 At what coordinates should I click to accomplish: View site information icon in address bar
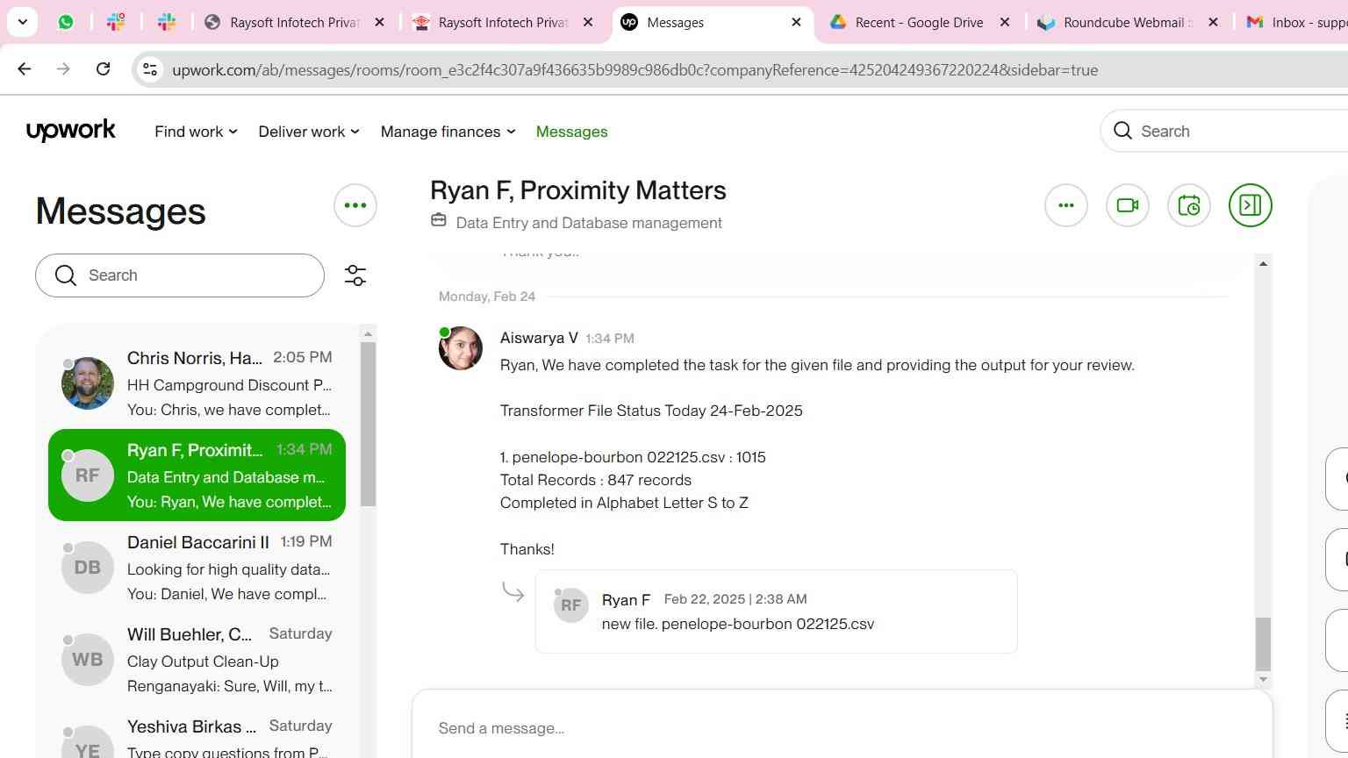[150, 69]
